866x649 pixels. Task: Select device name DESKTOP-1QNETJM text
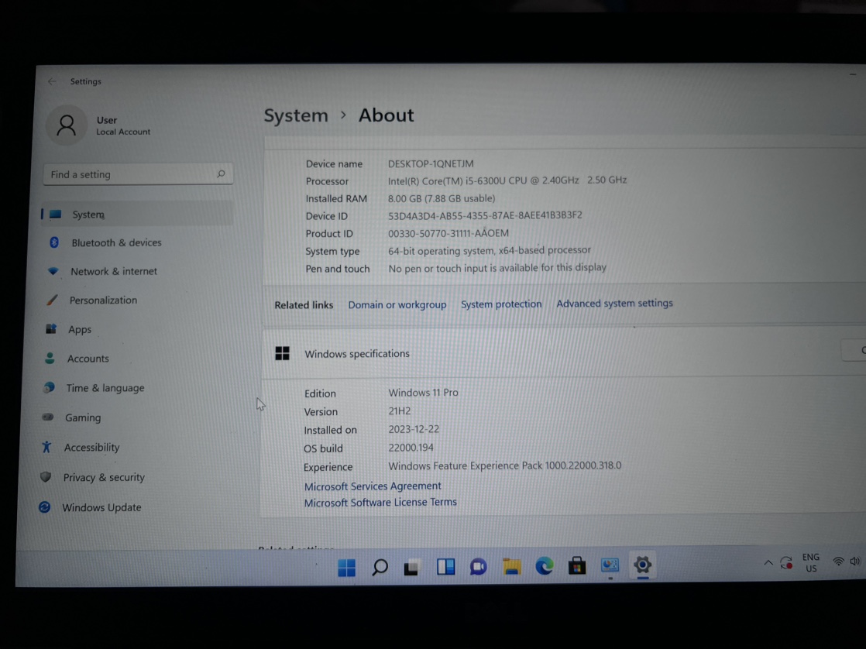431,163
